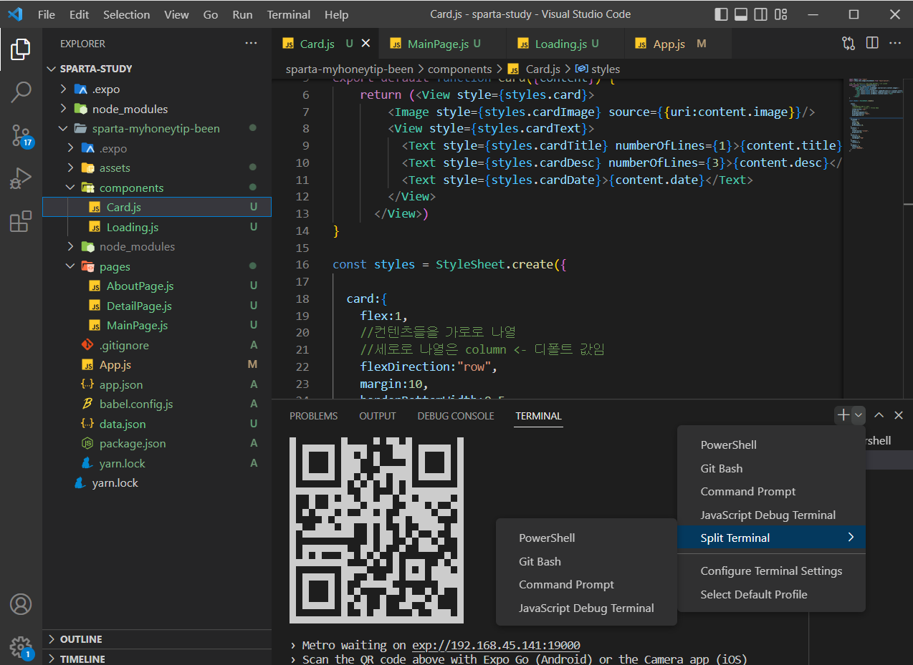Open babel.config.js in the explorer
Screen dimensions: 913x665
[x=157, y=404]
